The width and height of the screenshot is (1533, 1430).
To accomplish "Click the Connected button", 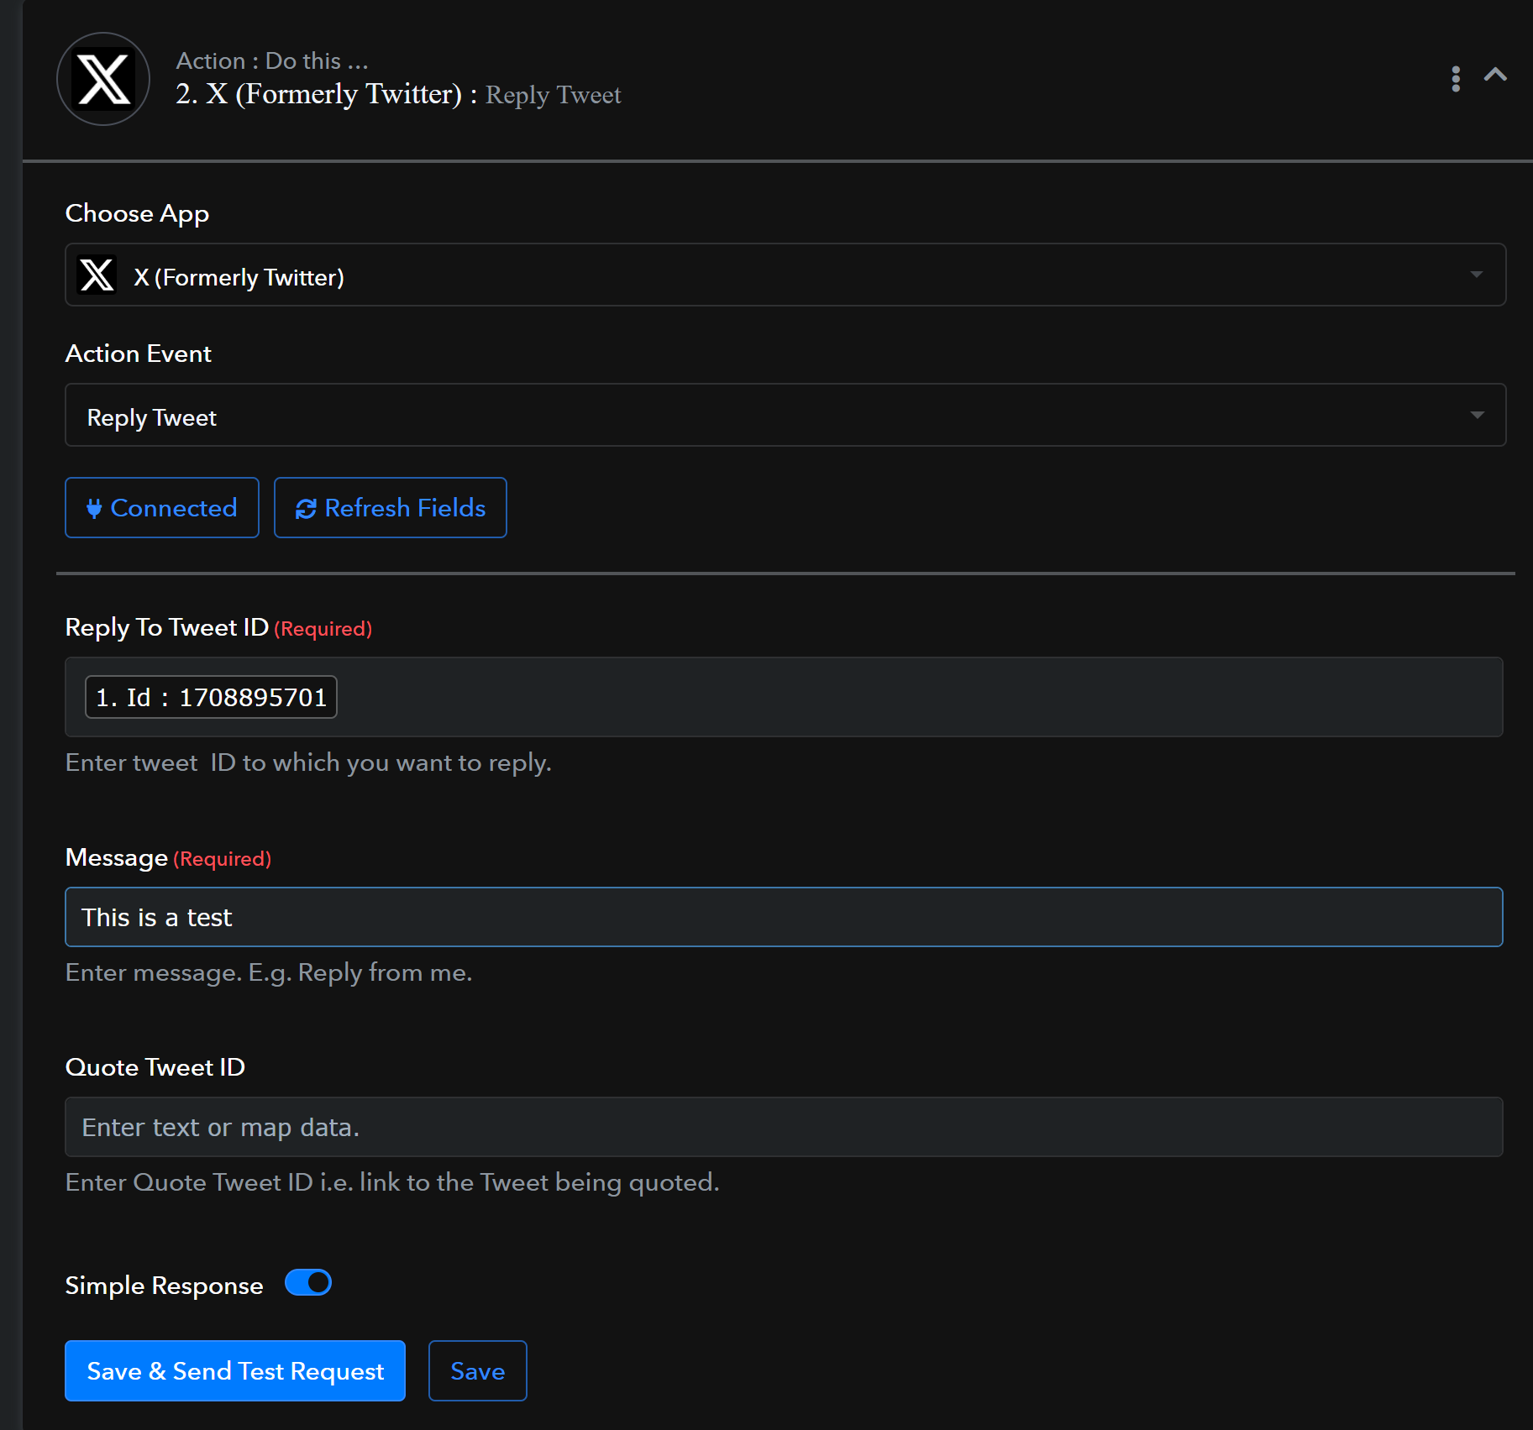I will 162,508.
